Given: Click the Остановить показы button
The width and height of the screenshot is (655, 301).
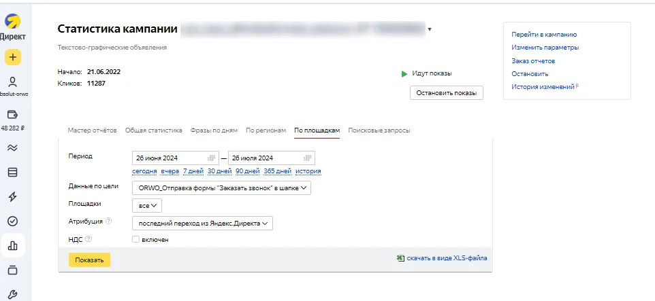Looking at the screenshot, I should [x=447, y=93].
